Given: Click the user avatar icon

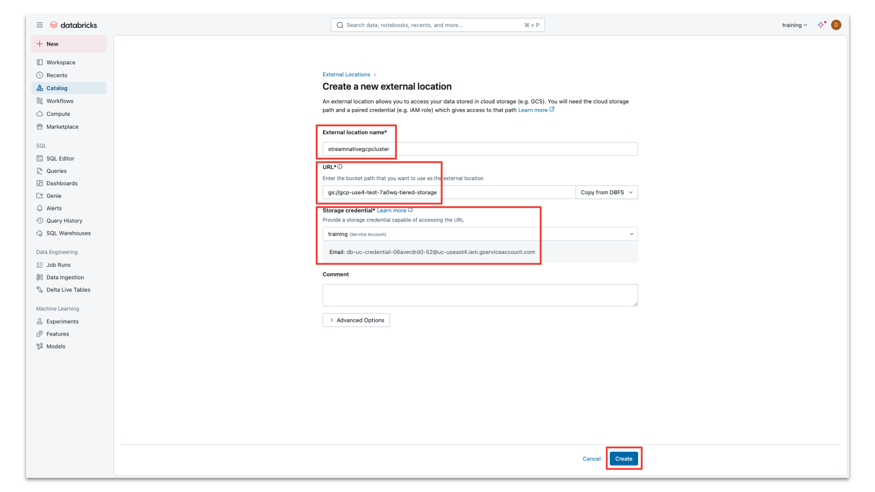Looking at the screenshot, I should tap(836, 25).
